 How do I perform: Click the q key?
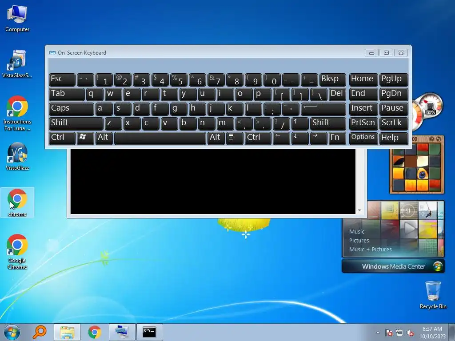click(x=95, y=95)
